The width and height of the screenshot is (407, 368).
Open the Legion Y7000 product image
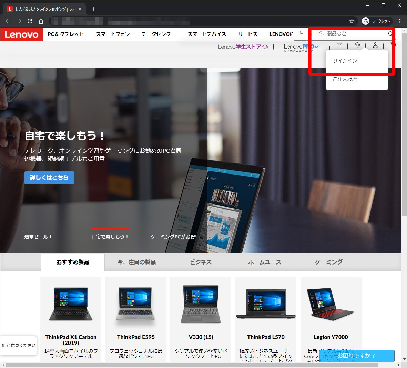pos(330,304)
